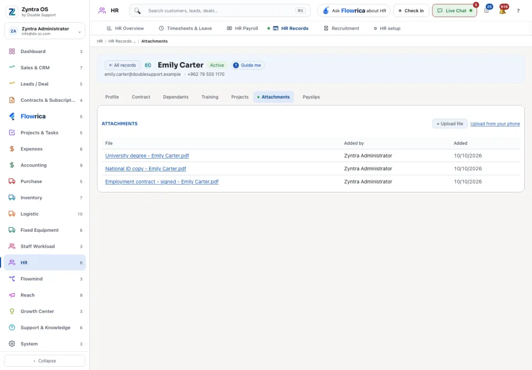Image resolution: width=532 pixels, height=370 pixels.
Task: Collapse the sidebar navigation
Action: point(45,361)
